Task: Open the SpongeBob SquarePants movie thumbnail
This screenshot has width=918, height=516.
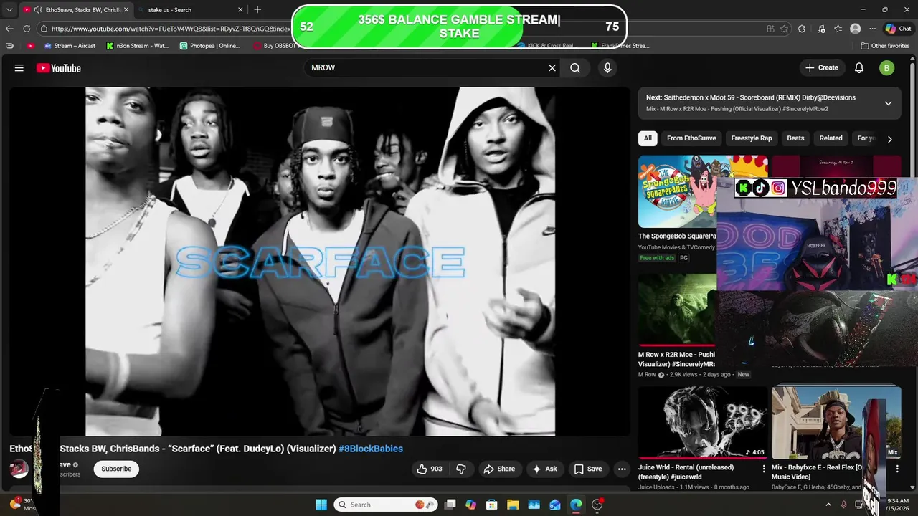Action: tap(678, 192)
